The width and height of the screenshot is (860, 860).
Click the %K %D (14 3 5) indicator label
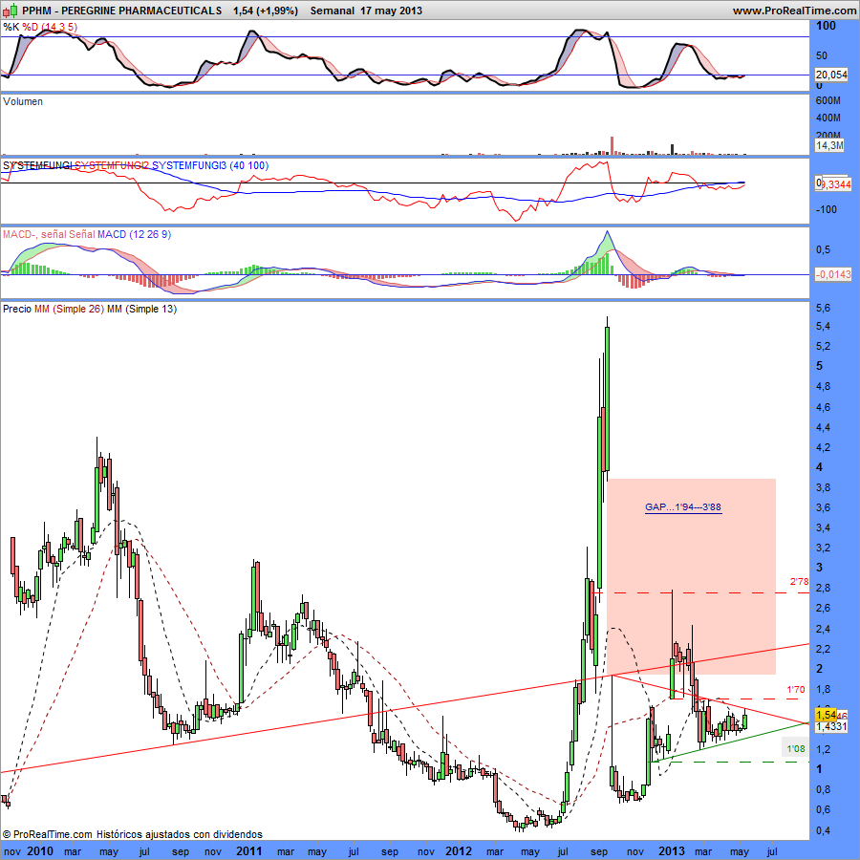pos(40,27)
